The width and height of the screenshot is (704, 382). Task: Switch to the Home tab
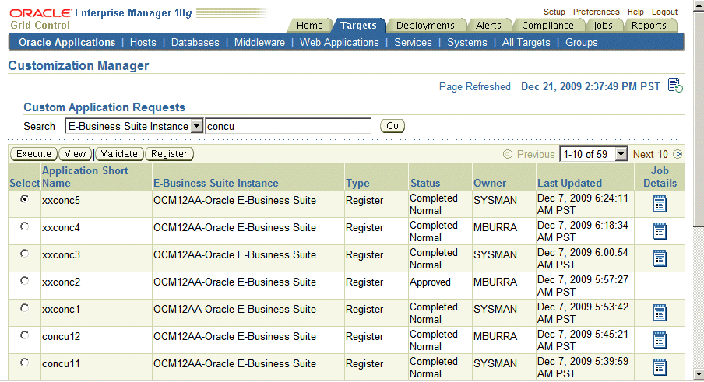310,26
